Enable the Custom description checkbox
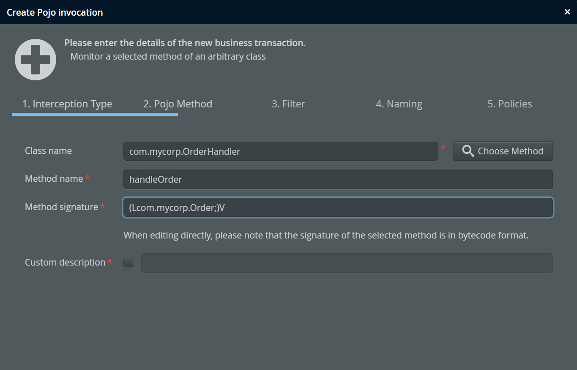This screenshot has width=577, height=370. (x=128, y=263)
